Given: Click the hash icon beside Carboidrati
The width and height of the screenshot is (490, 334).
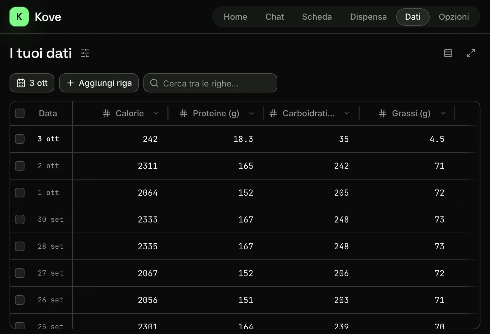Looking at the screenshot, I should [x=273, y=113].
